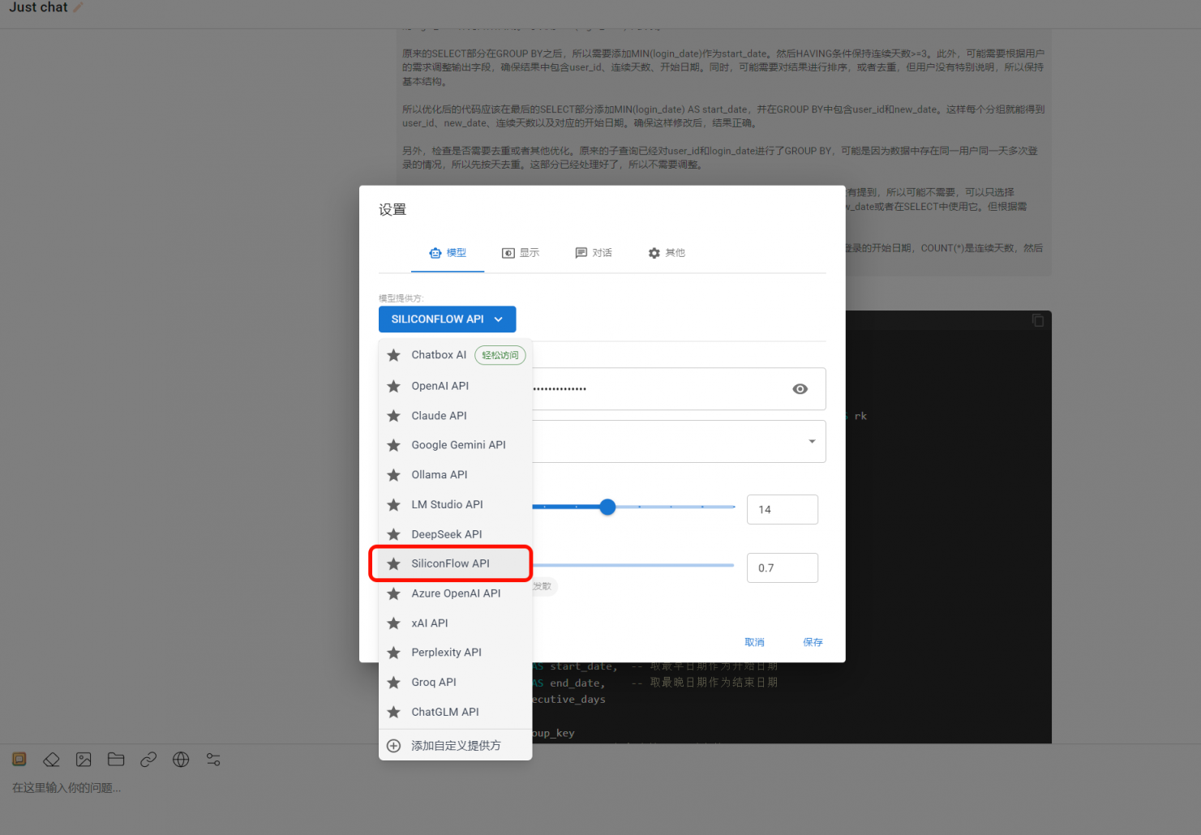This screenshot has height=835, width=1201.
Task: Click the temperature slider track
Action: pyautogui.click(x=633, y=565)
